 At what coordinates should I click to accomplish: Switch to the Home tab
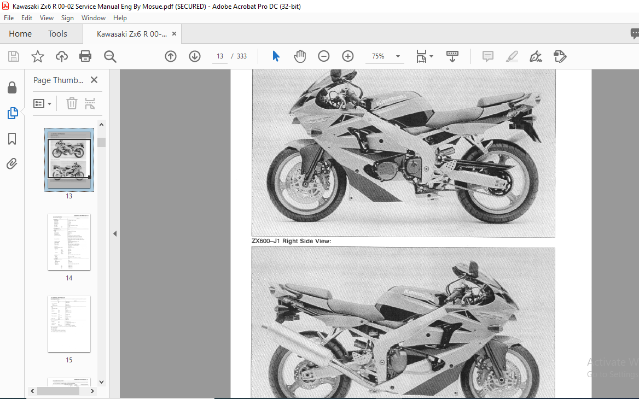tap(20, 34)
